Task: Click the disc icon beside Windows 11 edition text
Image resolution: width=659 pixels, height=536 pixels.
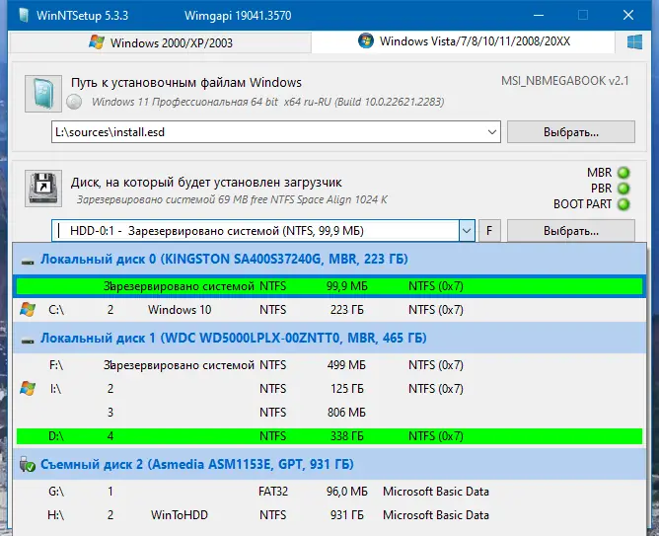Action: click(74, 102)
